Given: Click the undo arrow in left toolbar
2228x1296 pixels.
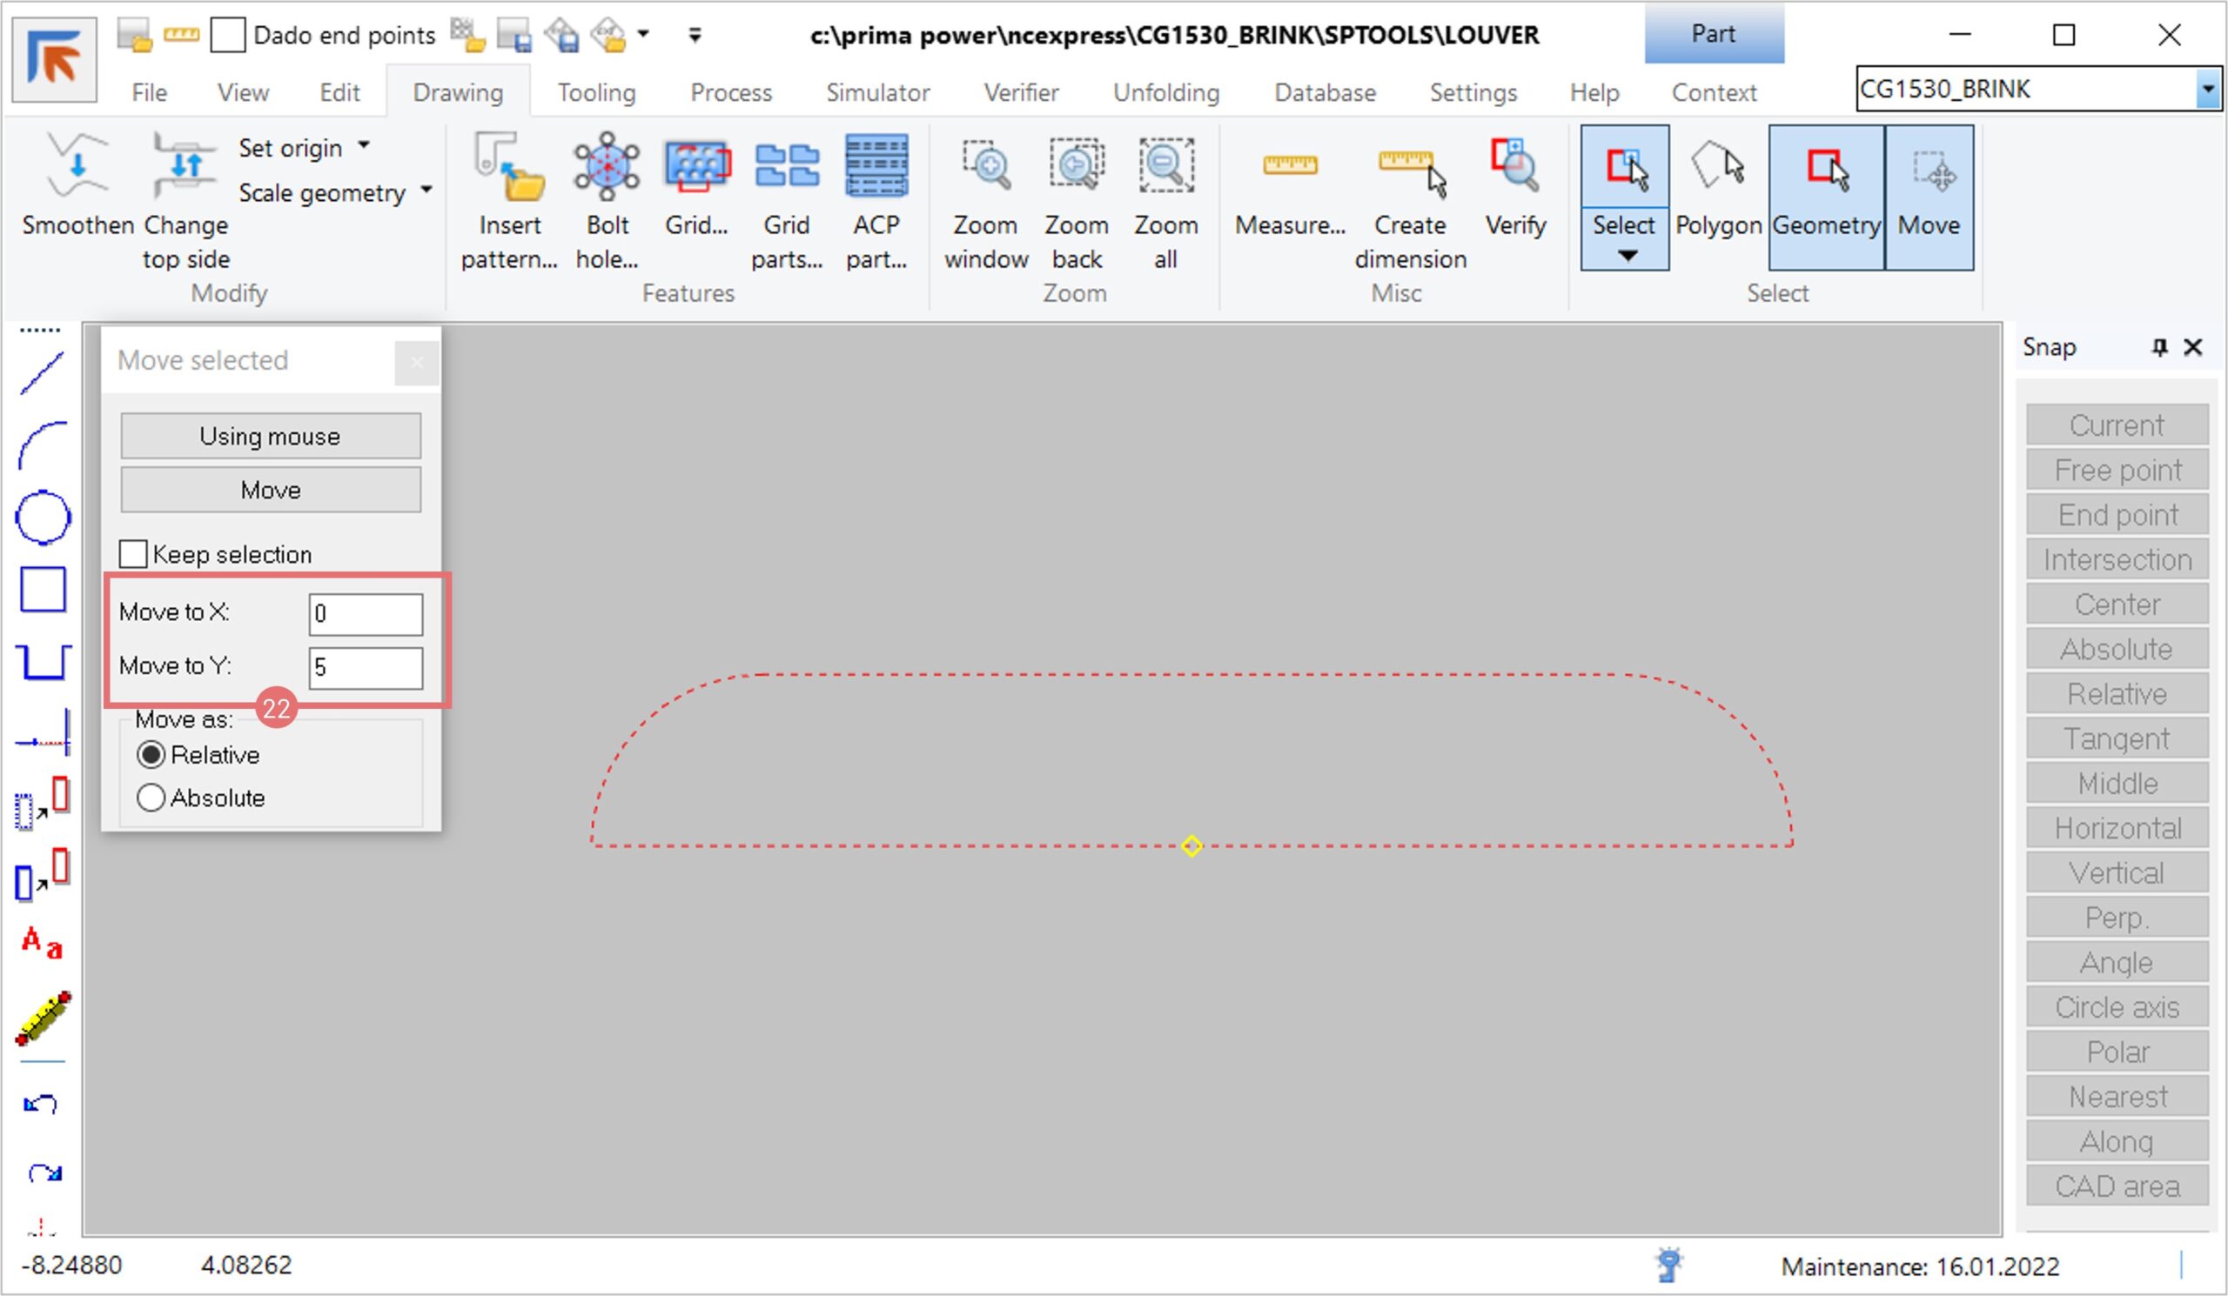Looking at the screenshot, I should pos(41,1104).
